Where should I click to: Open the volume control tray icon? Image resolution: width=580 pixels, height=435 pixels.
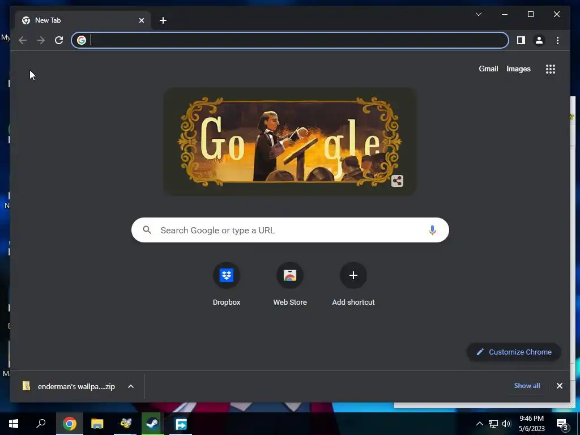(x=506, y=424)
